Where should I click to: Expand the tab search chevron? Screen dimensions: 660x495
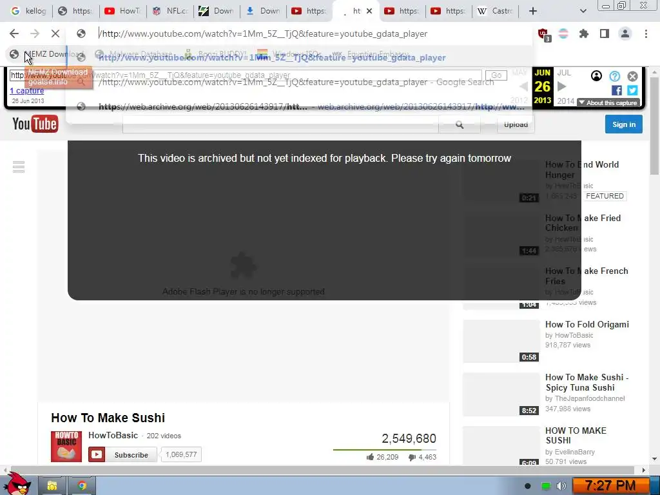[583, 11]
